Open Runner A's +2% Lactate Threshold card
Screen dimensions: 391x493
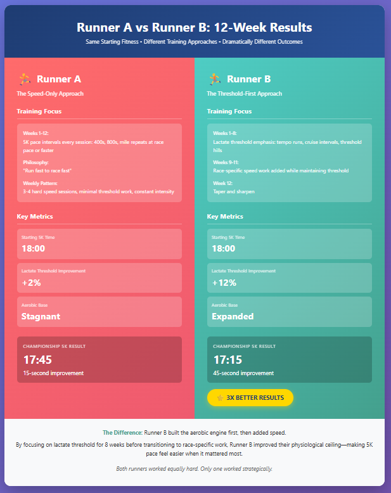click(99, 278)
